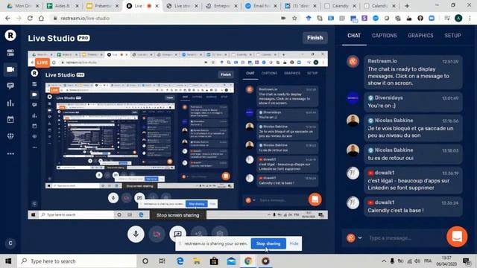The image size is (477, 268).
Task: Open the Chrome three-dot menu
Action: (470, 18)
